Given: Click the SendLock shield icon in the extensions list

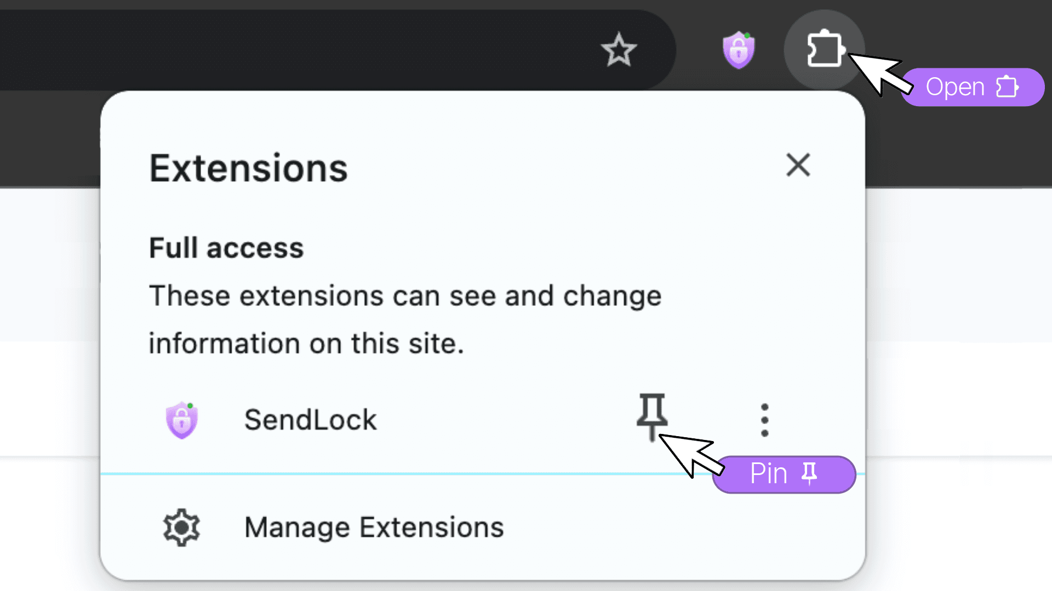Looking at the screenshot, I should (x=182, y=420).
